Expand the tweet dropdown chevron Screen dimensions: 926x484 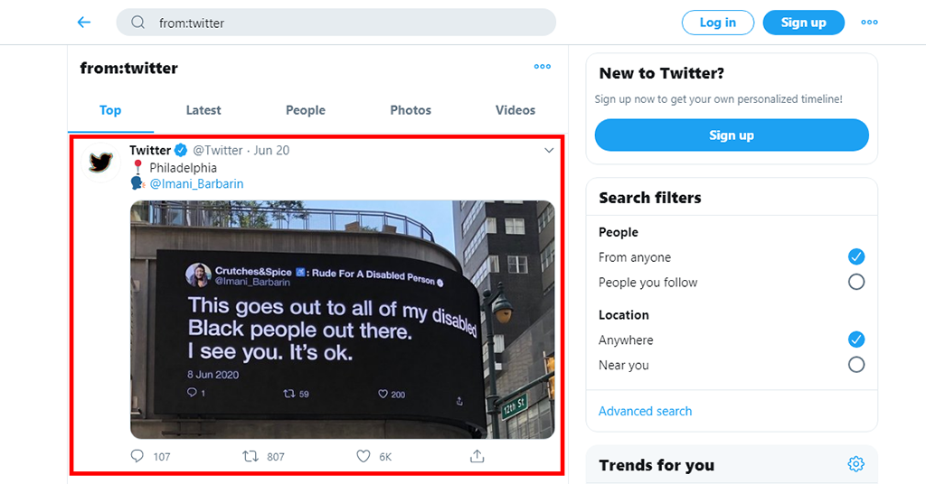[549, 150]
